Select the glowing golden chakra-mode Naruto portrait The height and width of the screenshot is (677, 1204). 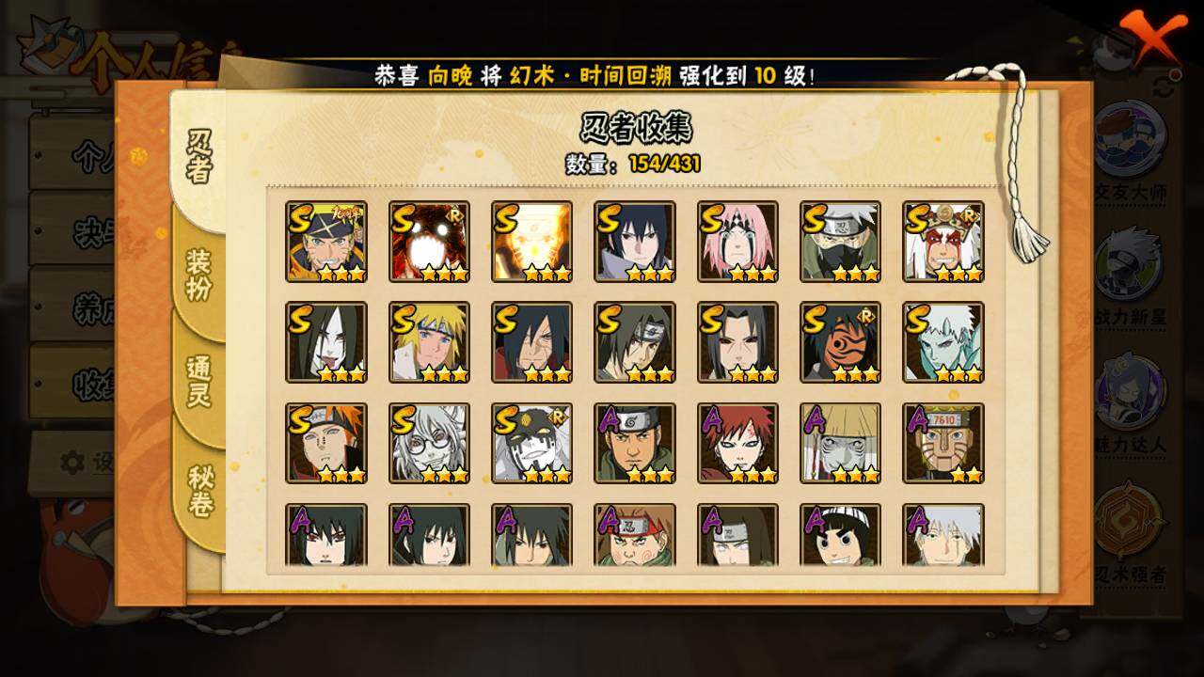pos(532,242)
